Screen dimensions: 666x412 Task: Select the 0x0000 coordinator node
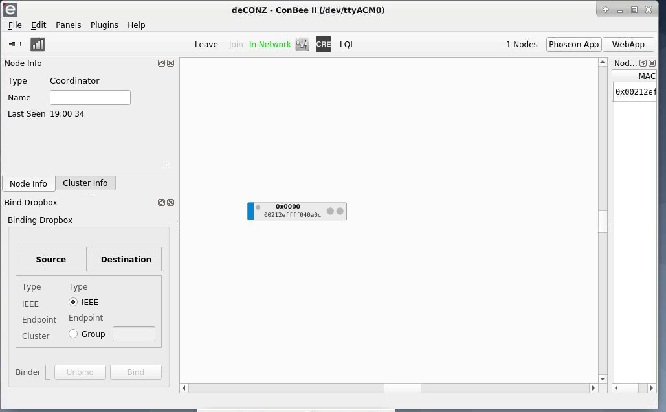[x=297, y=211]
